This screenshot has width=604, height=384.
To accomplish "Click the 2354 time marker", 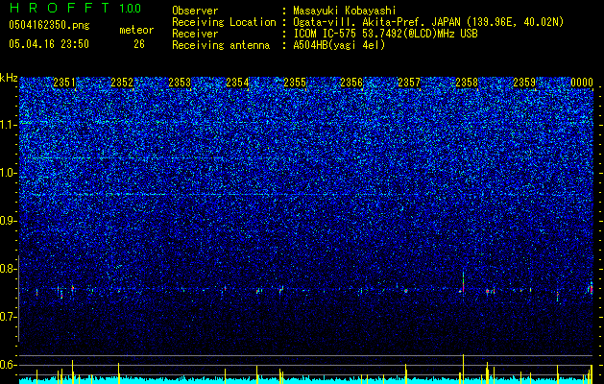I will point(237,83).
